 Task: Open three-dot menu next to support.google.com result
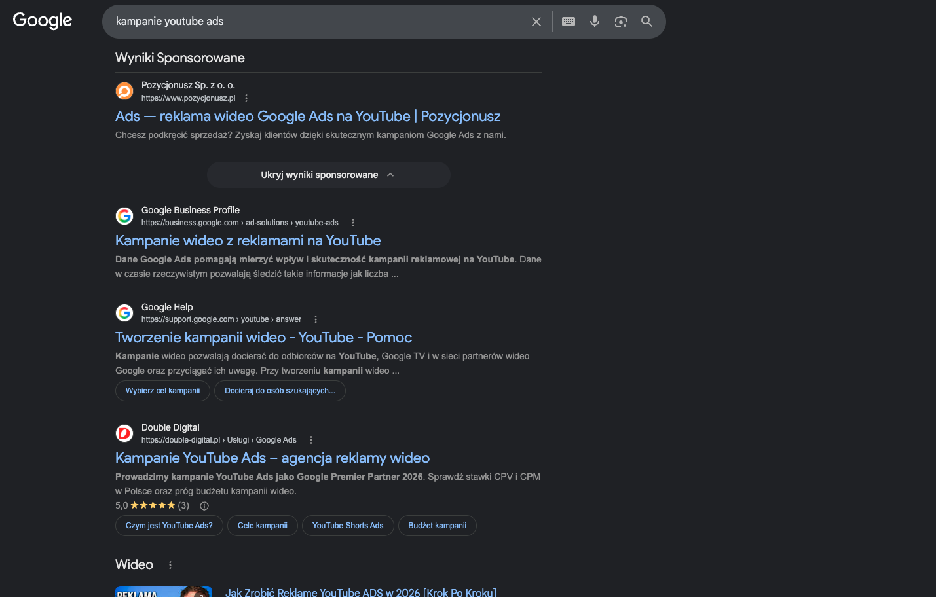coord(316,319)
